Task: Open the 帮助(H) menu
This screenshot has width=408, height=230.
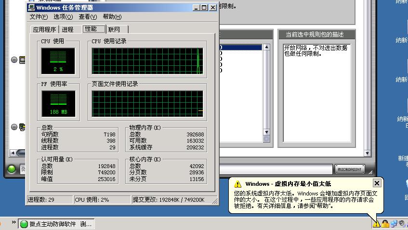Action: 112,17
